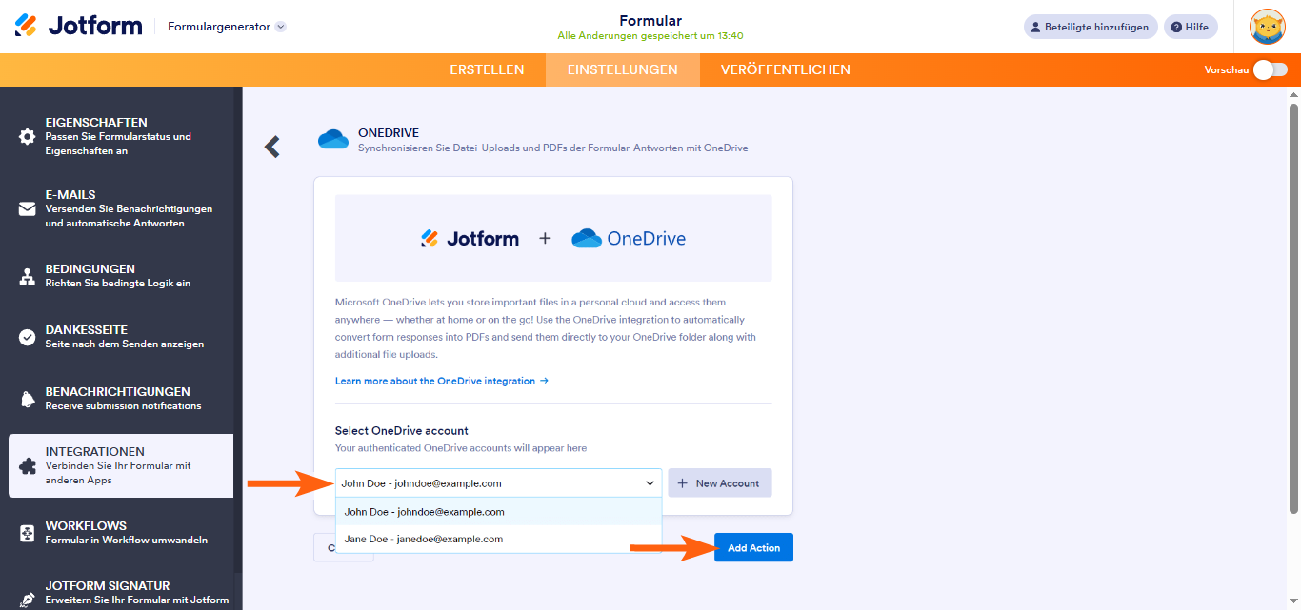Open Eigenschaften settings via the gear icon

pos(26,135)
